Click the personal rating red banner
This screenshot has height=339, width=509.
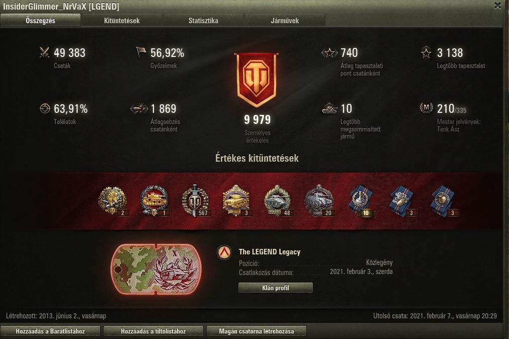pos(257,80)
